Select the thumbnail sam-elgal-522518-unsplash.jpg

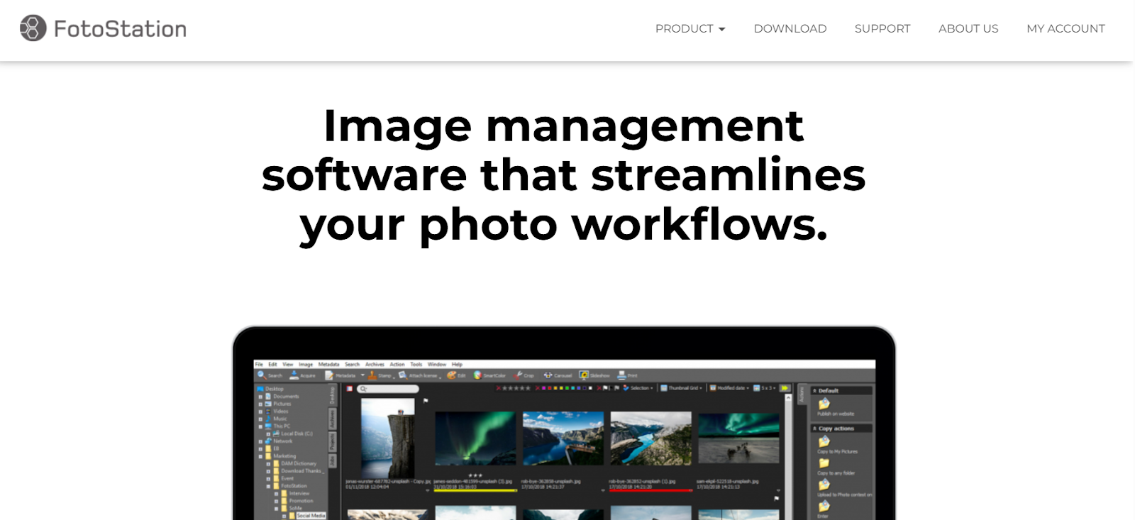coord(738,438)
